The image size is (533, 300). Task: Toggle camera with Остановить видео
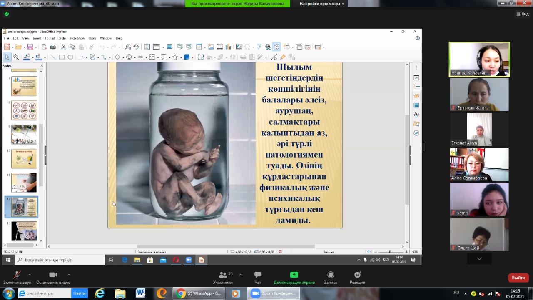click(53, 277)
